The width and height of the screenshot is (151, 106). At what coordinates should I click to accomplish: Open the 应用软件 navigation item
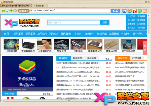[x=42, y=34]
